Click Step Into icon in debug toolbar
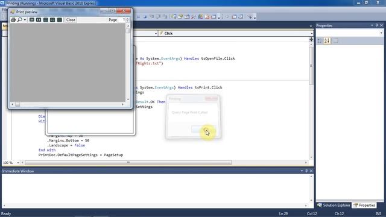This screenshot has height=217, width=386. pyautogui.click(x=151, y=17)
